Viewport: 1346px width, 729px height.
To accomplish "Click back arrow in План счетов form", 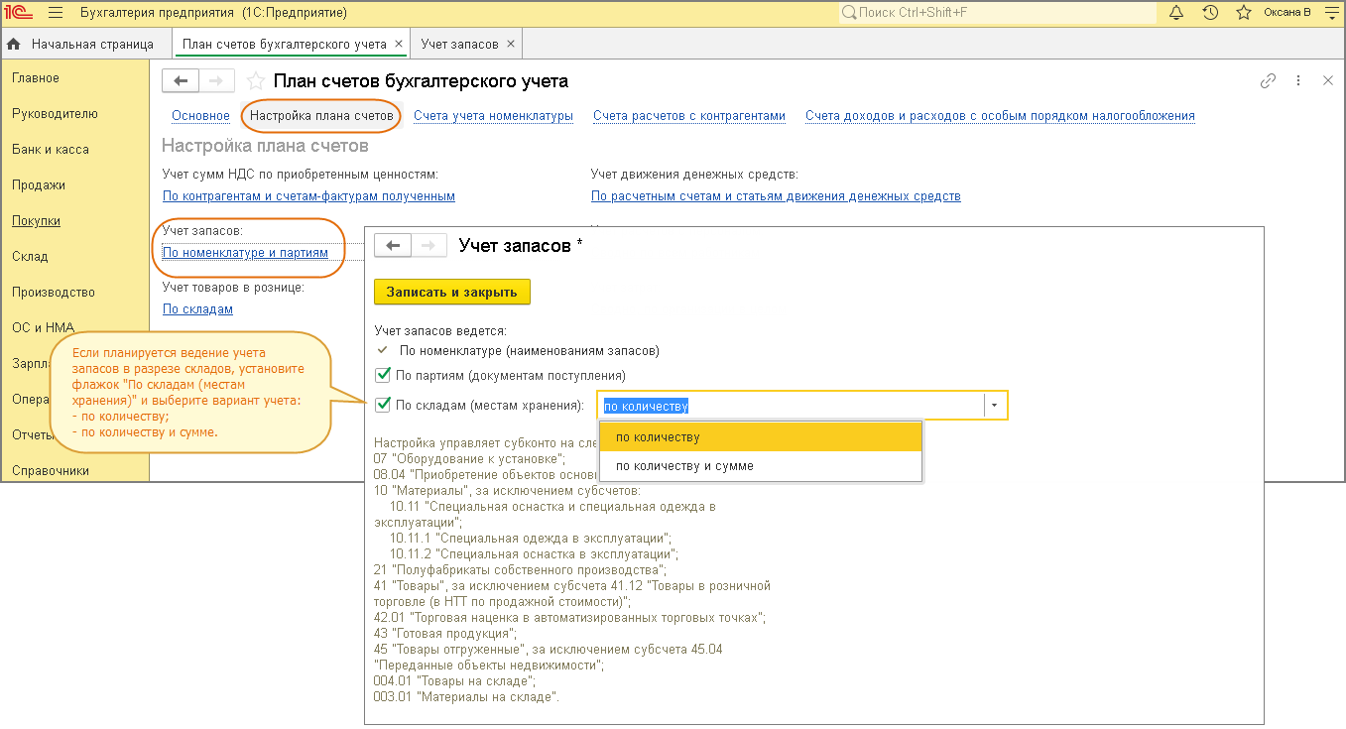I will click(181, 81).
